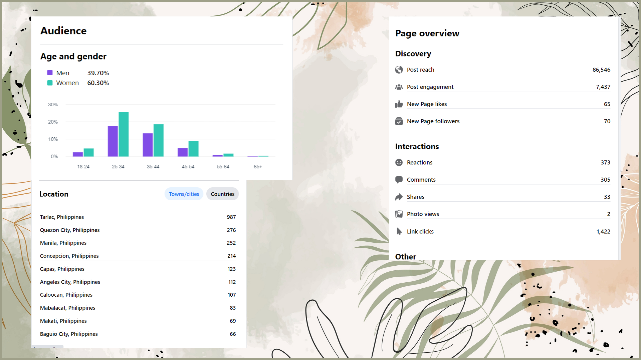The image size is (641, 360).
Task: Select the Baguio City, Philippines row
Action: [138, 334]
